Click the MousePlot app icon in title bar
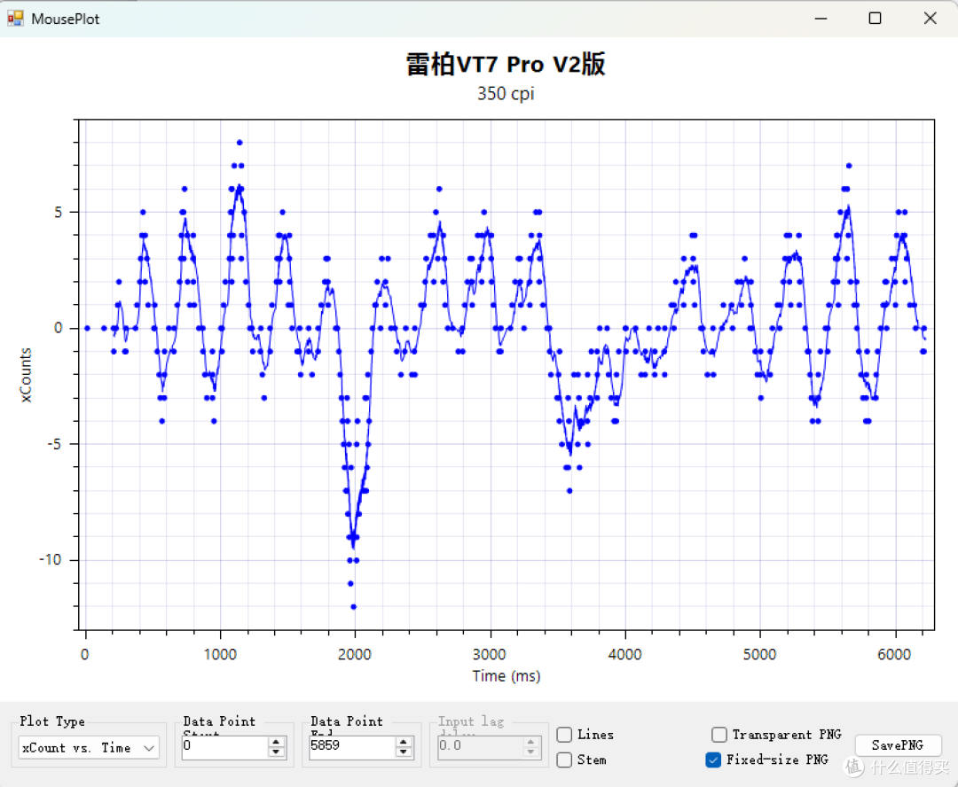 [15, 19]
